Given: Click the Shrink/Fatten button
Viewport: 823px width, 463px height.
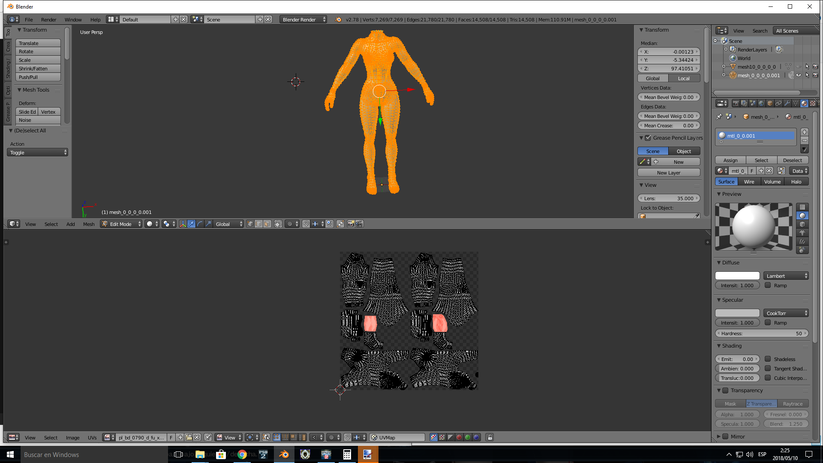Looking at the screenshot, I should (x=38, y=69).
